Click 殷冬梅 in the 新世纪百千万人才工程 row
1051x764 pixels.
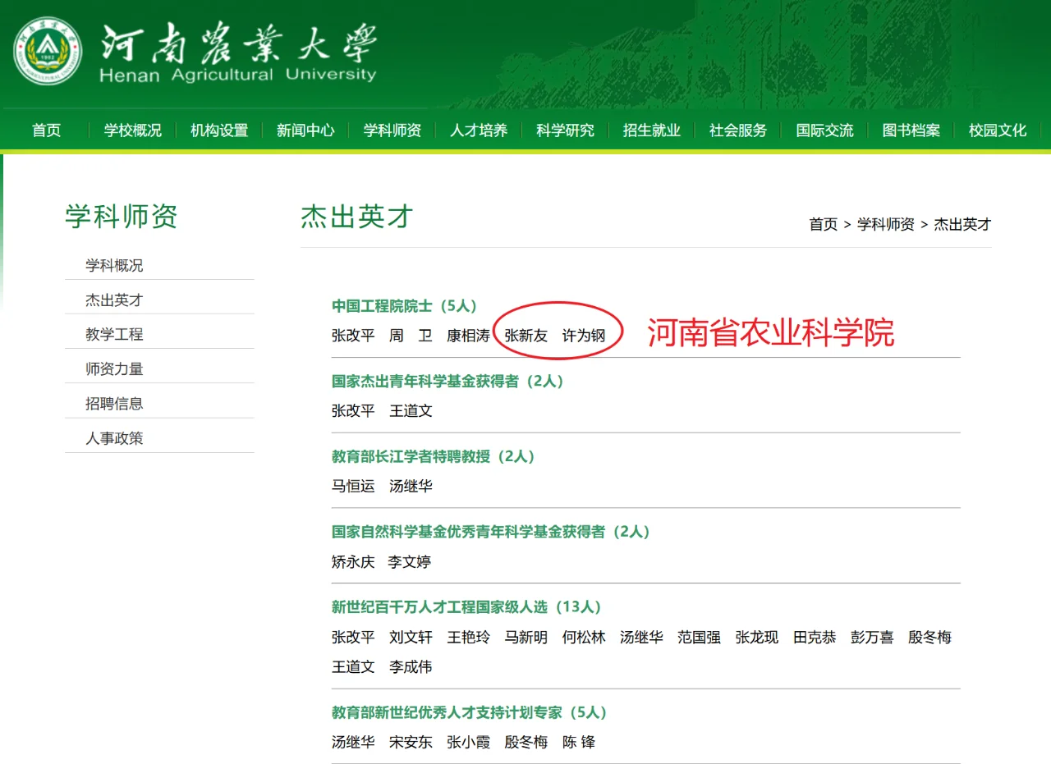929,638
